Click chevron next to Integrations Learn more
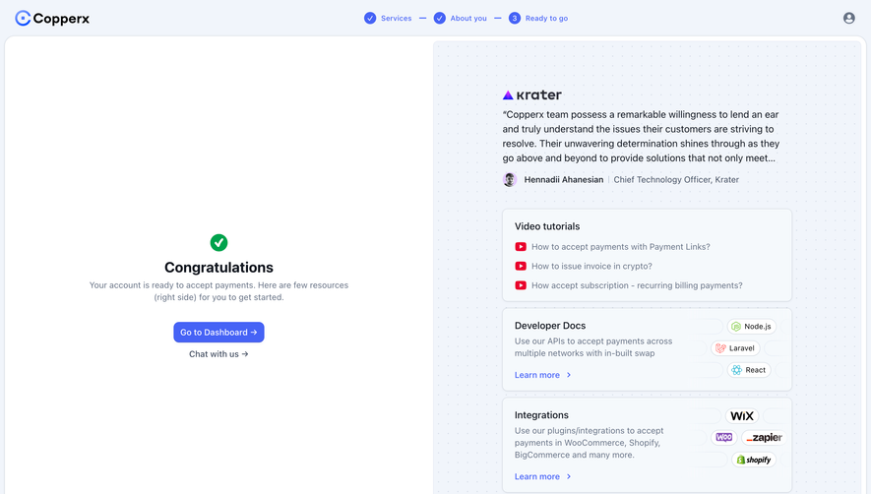Screen dimensions: 871x494 point(568,476)
